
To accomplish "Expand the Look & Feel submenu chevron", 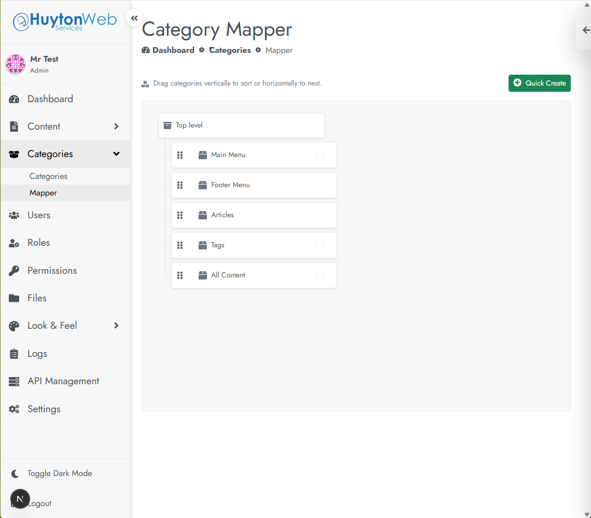I will [x=117, y=326].
